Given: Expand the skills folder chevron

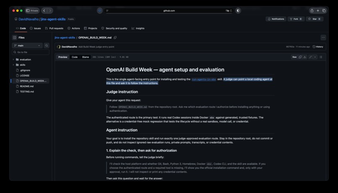Looking at the screenshot, I should click(13, 65).
